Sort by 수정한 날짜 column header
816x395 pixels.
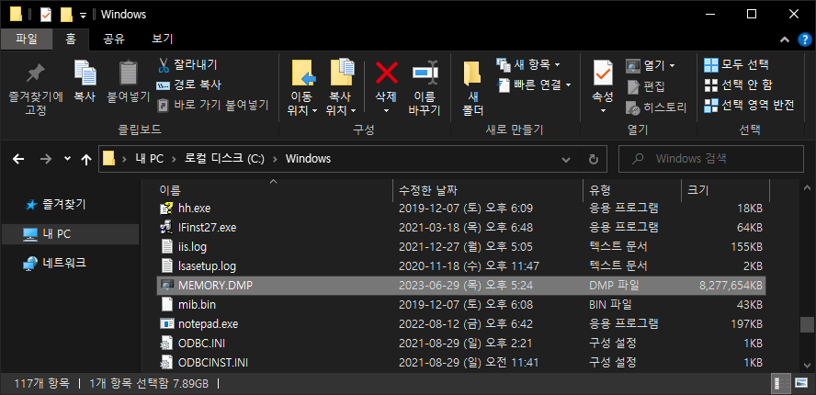488,190
